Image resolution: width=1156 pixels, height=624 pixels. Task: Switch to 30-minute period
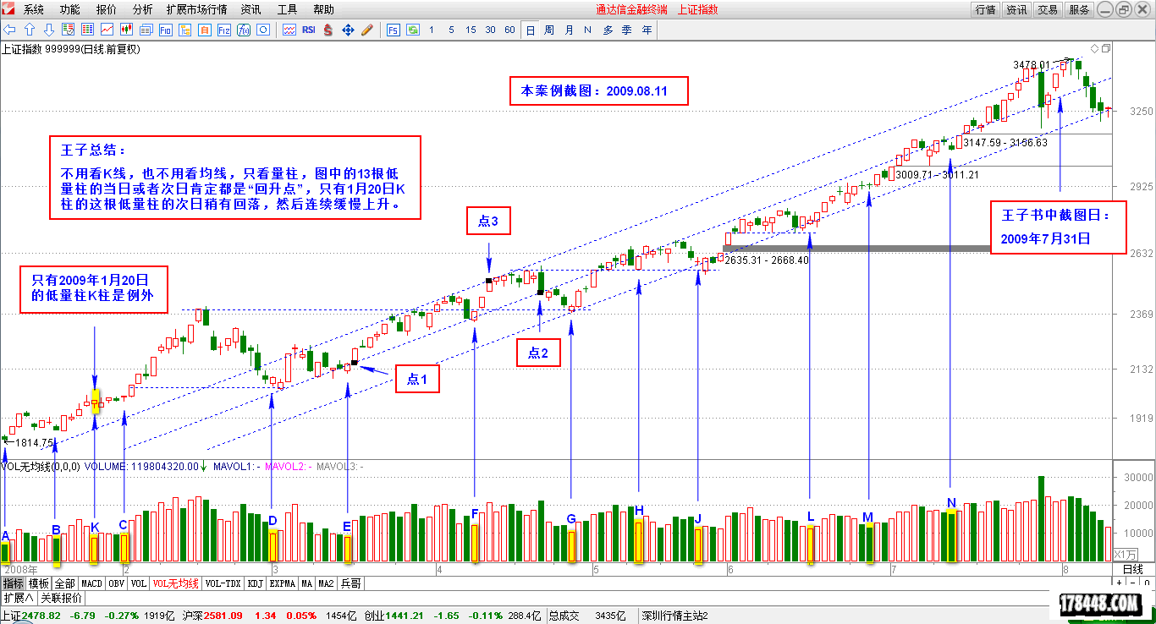[x=490, y=30]
